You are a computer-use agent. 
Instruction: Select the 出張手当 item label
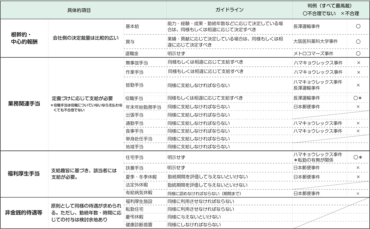tap(134, 115)
